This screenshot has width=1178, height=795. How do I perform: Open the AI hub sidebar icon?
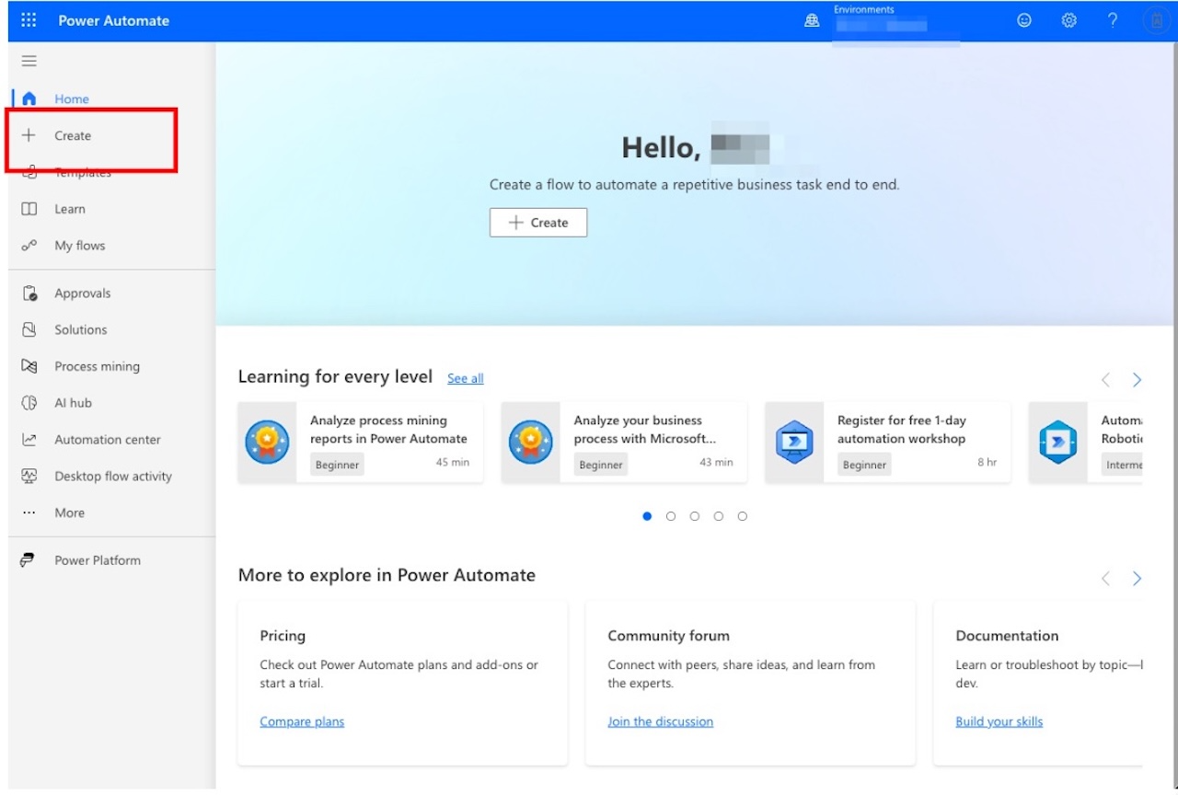29,403
